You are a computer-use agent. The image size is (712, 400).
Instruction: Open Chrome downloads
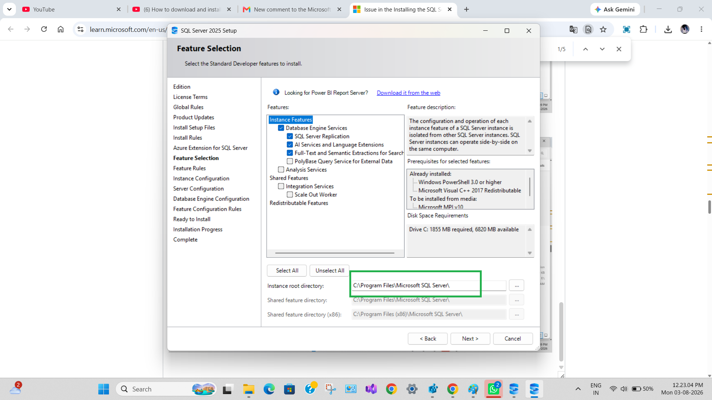[668, 29]
